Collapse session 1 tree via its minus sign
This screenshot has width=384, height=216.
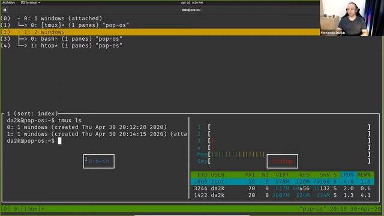(x=19, y=32)
